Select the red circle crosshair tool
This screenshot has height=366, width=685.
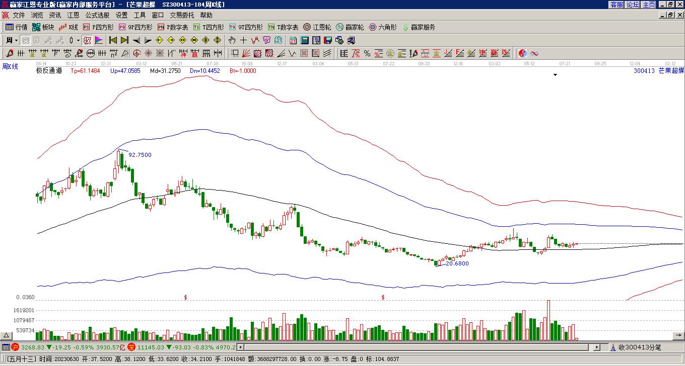click(x=137, y=53)
